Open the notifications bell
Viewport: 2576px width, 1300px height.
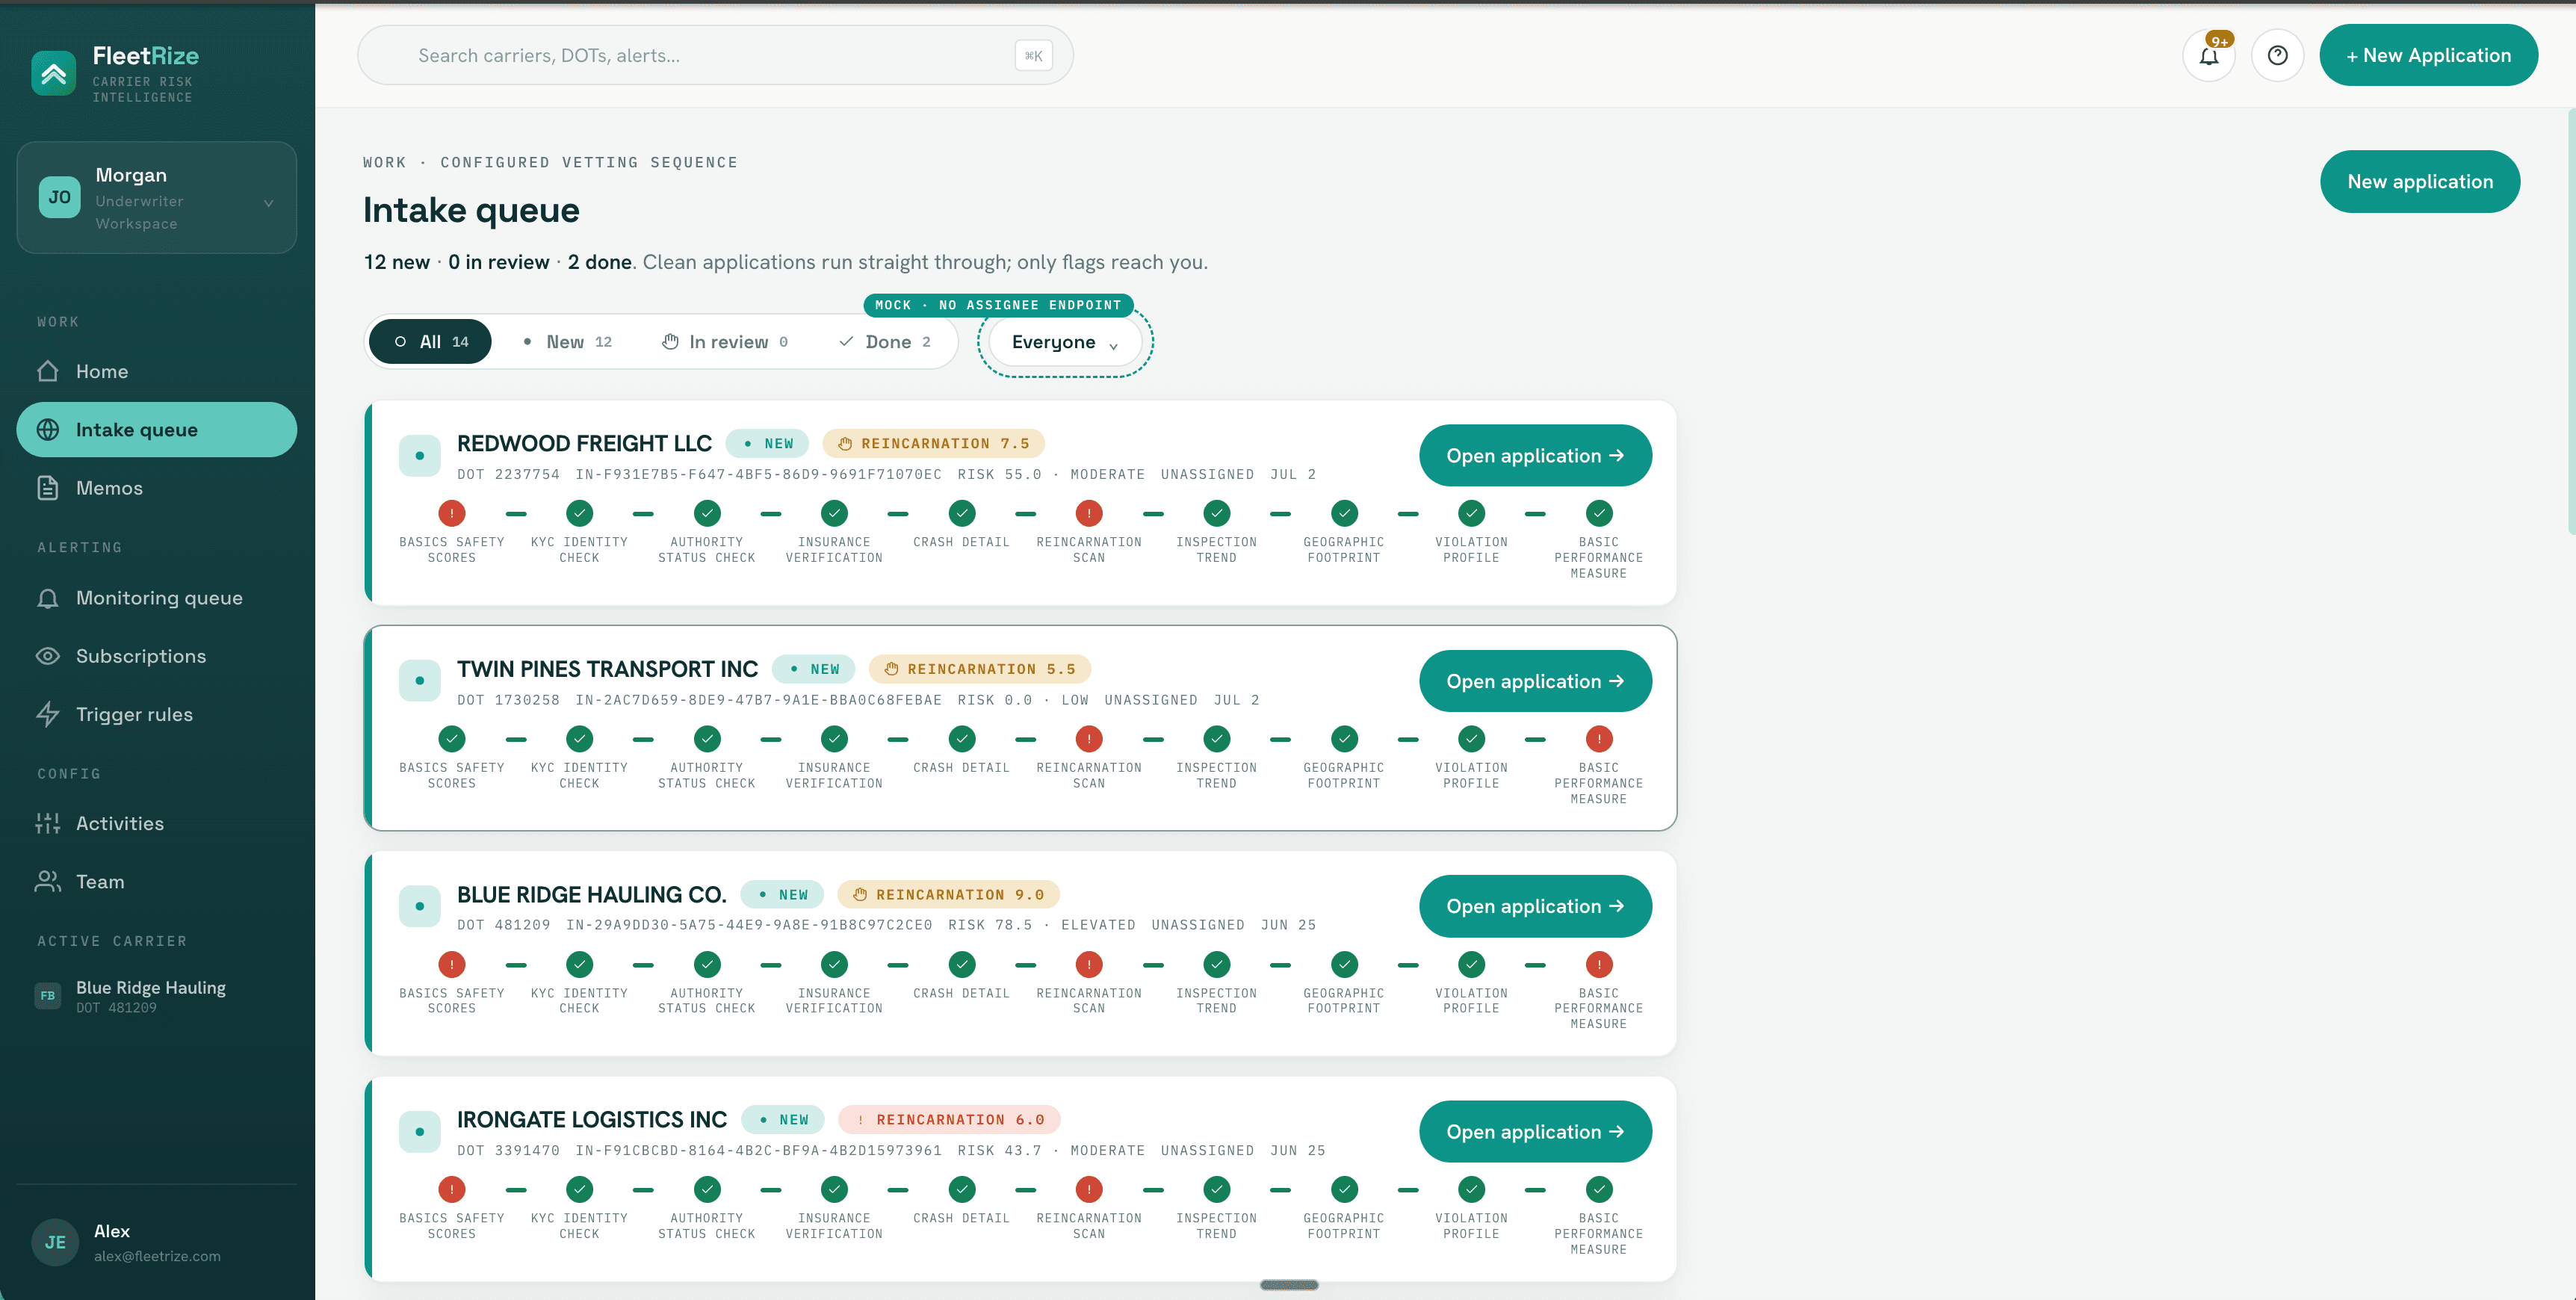pos(2209,56)
